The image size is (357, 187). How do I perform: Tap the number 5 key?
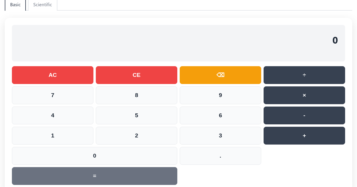pyautogui.click(x=137, y=115)
